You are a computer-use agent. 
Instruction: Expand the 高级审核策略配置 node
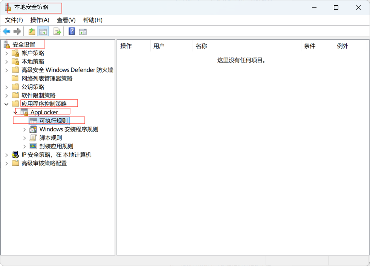pyautogui.click(x=7, y=164)
